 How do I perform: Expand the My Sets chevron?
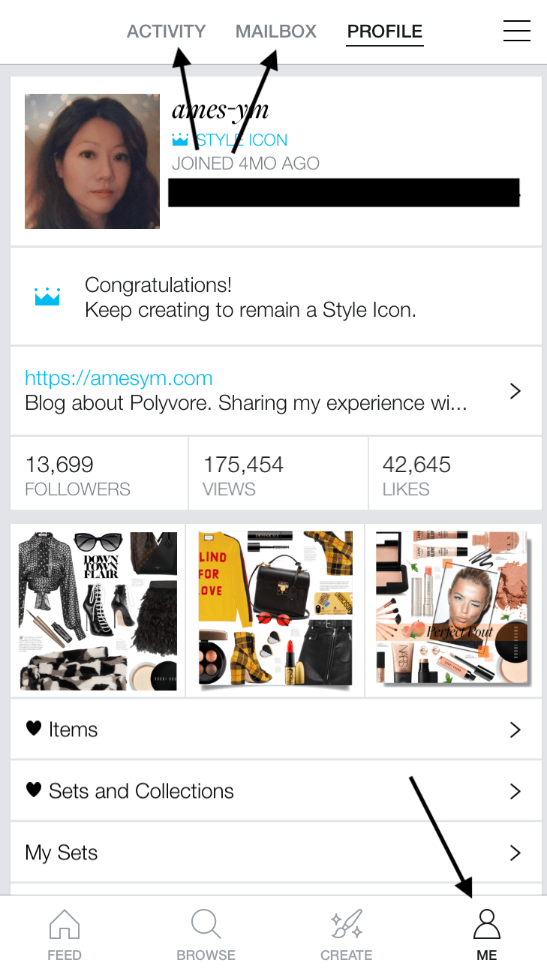coord(515,853)
